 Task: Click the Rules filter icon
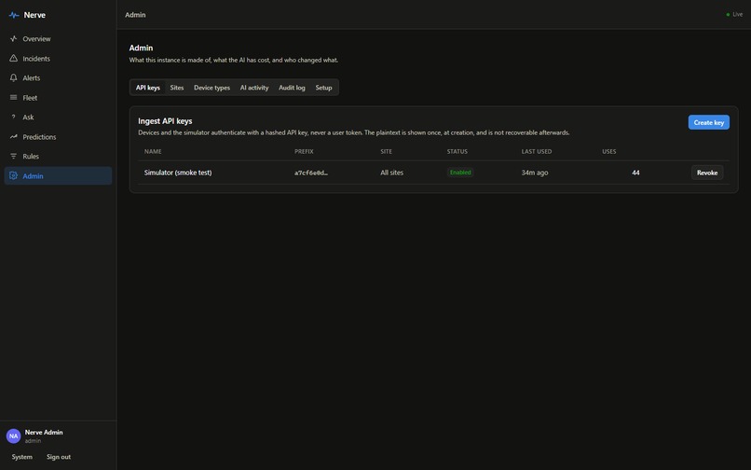coord(13,157)
